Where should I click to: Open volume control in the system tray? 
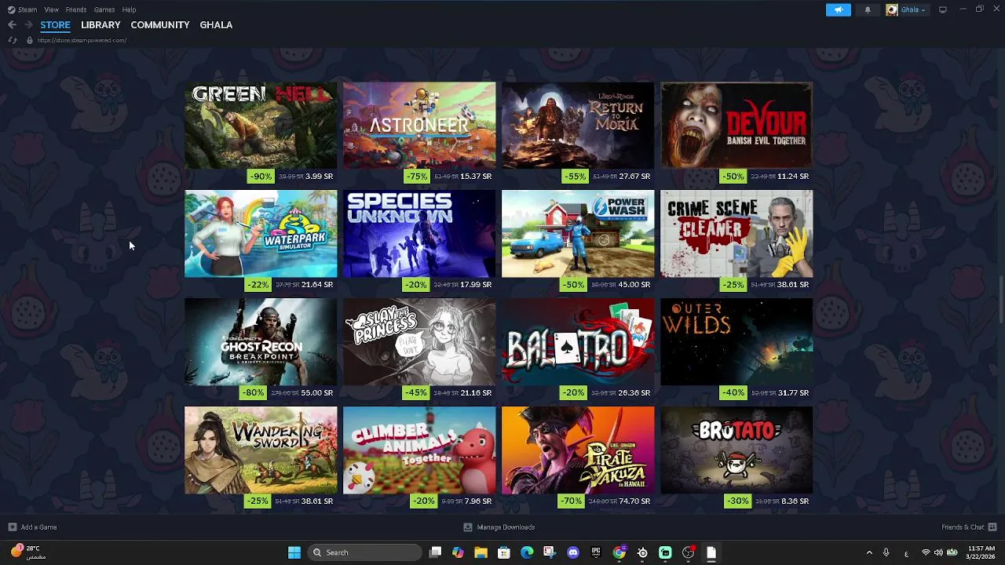coord(938,552)
